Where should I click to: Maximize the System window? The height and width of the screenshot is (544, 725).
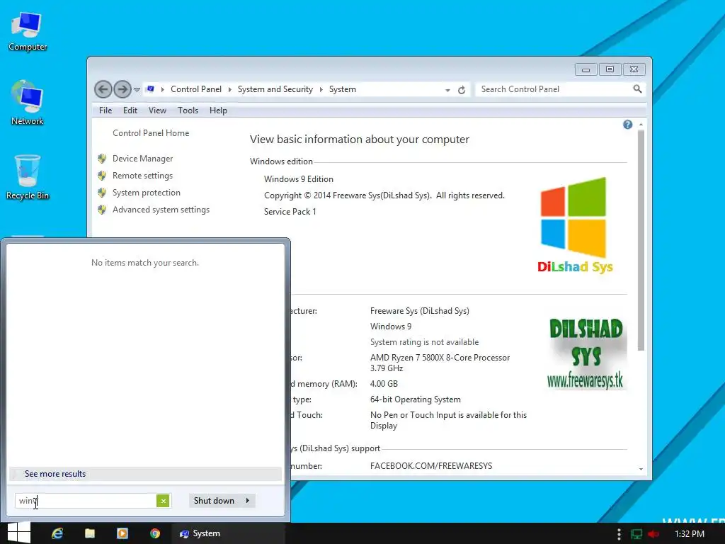click(610, 69)
